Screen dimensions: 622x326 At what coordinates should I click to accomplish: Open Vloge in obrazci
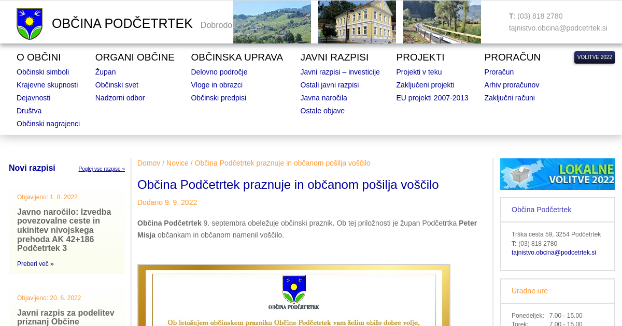point(217,85)
